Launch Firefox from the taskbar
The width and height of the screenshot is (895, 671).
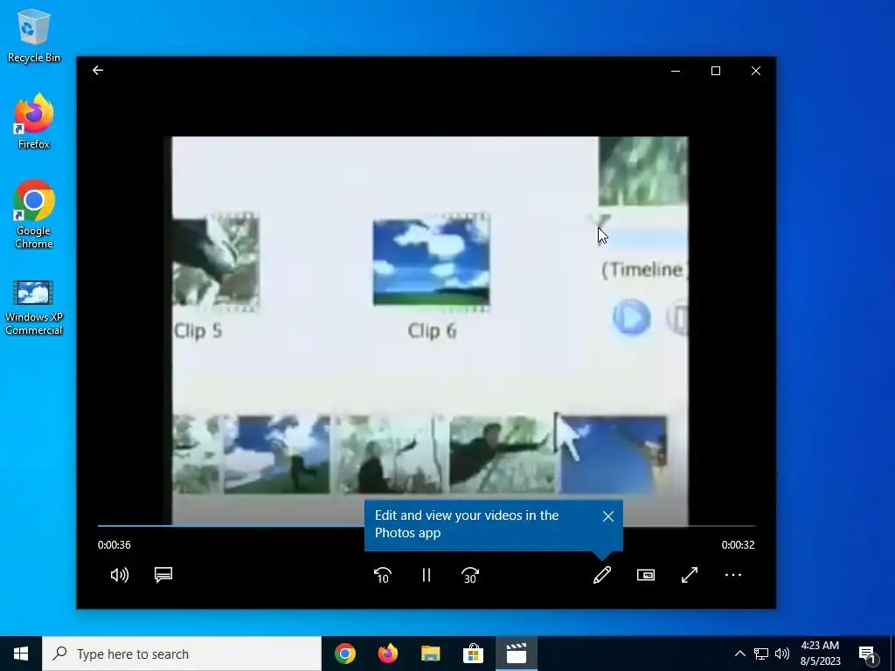coord(387,654)
